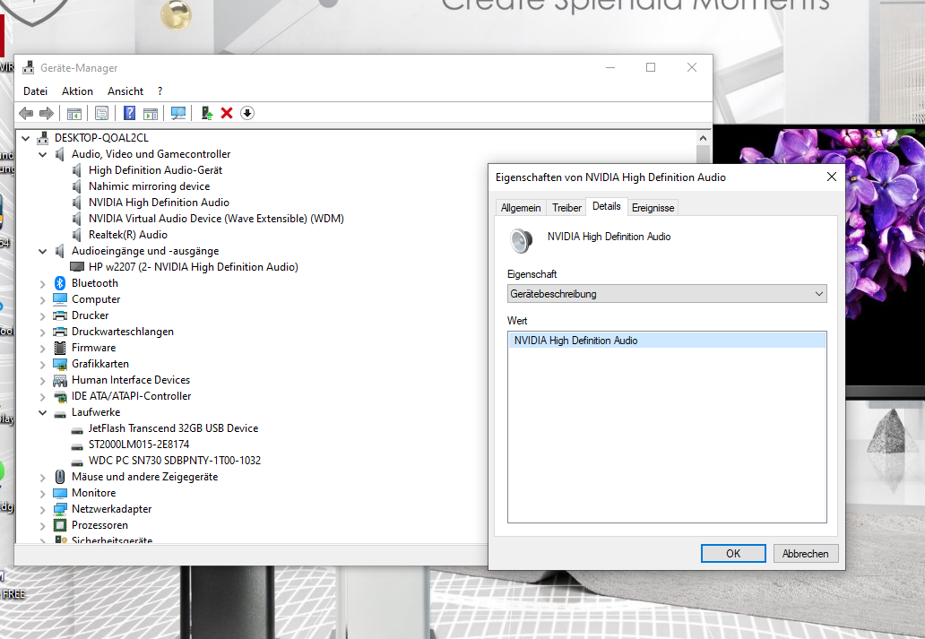
Task: Click the Grafikkarten category icon
Action: [59, 364]
